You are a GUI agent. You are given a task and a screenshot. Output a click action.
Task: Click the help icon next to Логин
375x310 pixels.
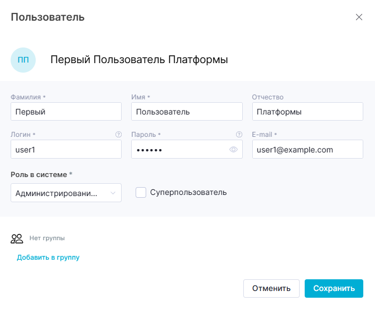coord(118,135)
